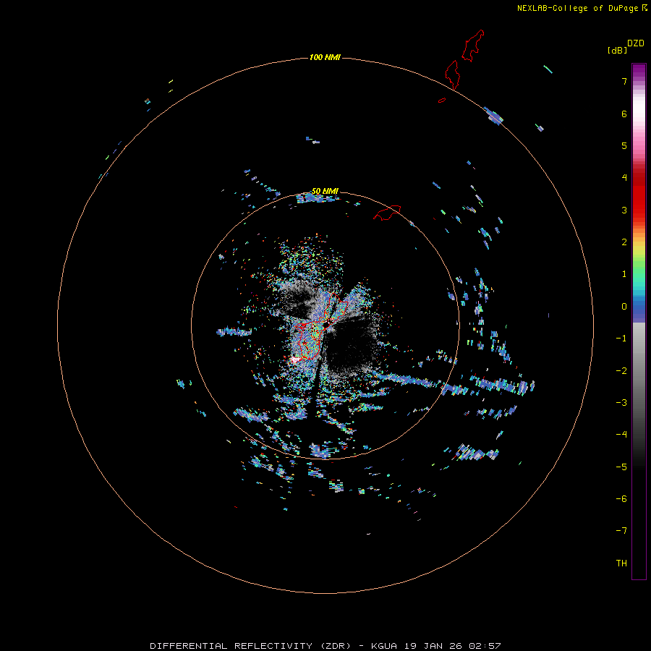The image size is (651, 651).
Task: Click the legend value -5
Action: click(621, 467)
